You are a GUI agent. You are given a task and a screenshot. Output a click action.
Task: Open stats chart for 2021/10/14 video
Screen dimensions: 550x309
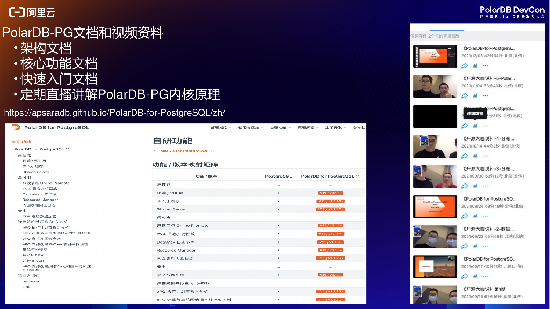pyautogui.click(x=475, y=156)
